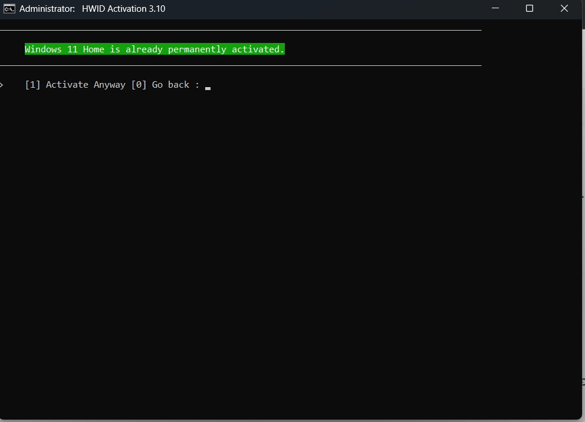The image size is (585, 422).
Task: Click the green activation status message
Action: [155, 49]
